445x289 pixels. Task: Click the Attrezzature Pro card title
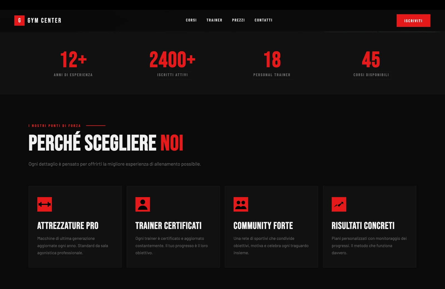click(x=68, y=226)
